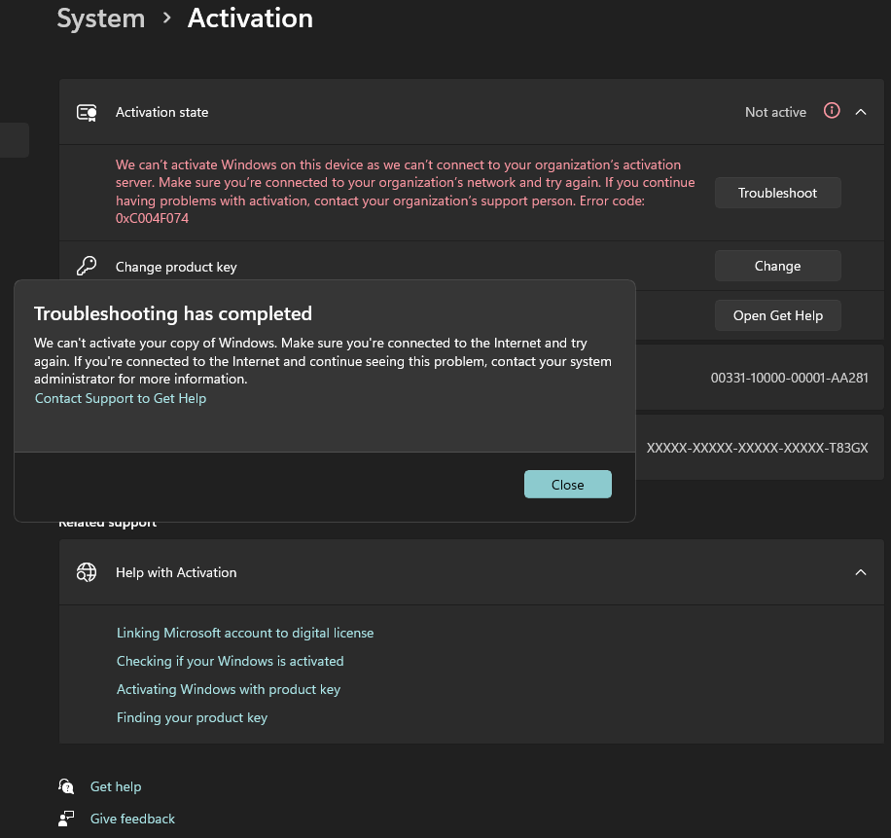The width and height of the screenshot is (891, 838).
Task: Open the Finding your product key link
Action: pyautogui.click(x=192, y=717)
